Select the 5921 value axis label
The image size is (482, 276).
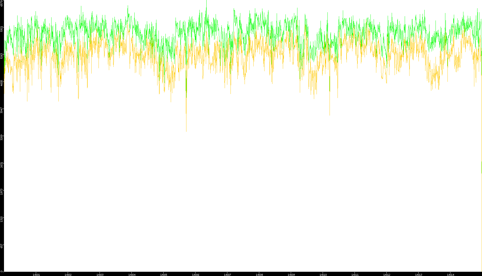coord(2,29)
